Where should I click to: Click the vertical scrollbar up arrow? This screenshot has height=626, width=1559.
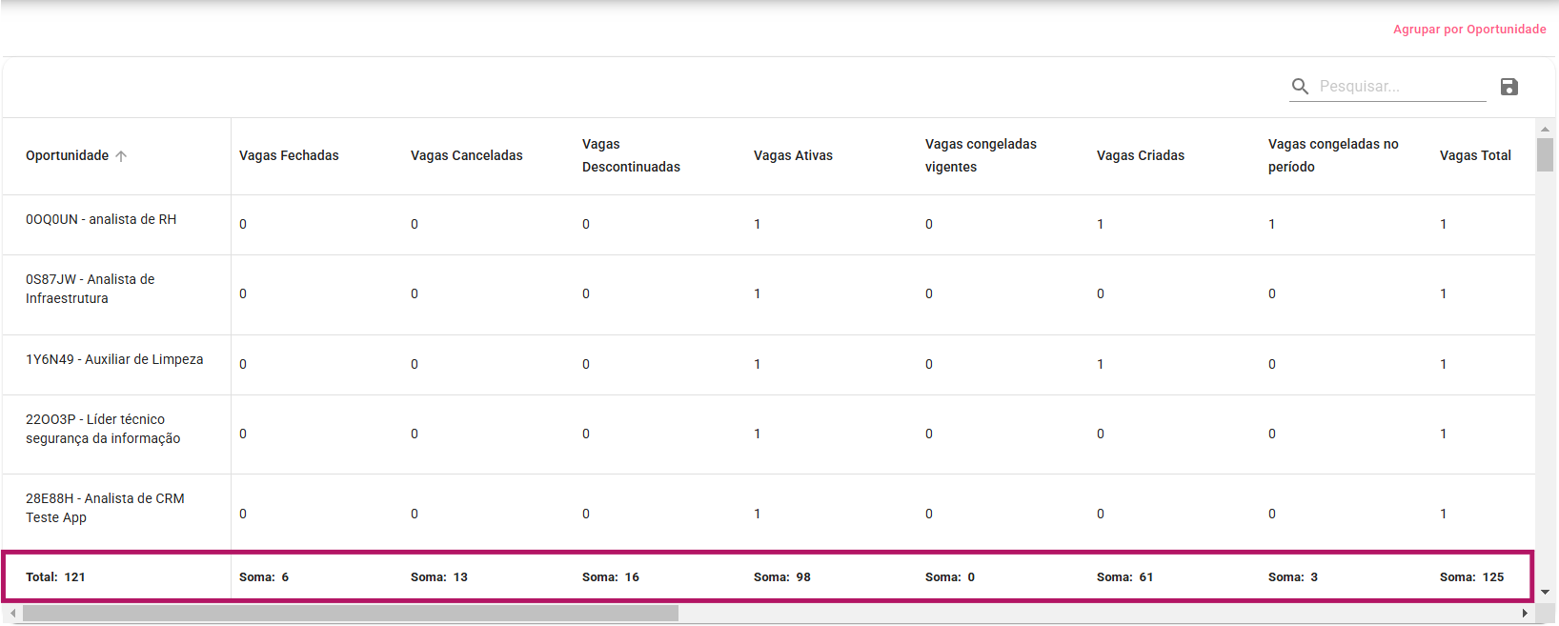point(1545,129)
